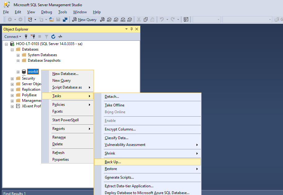
Task: Open Object Explorer window position dropdown
Action: click(126, 29)
